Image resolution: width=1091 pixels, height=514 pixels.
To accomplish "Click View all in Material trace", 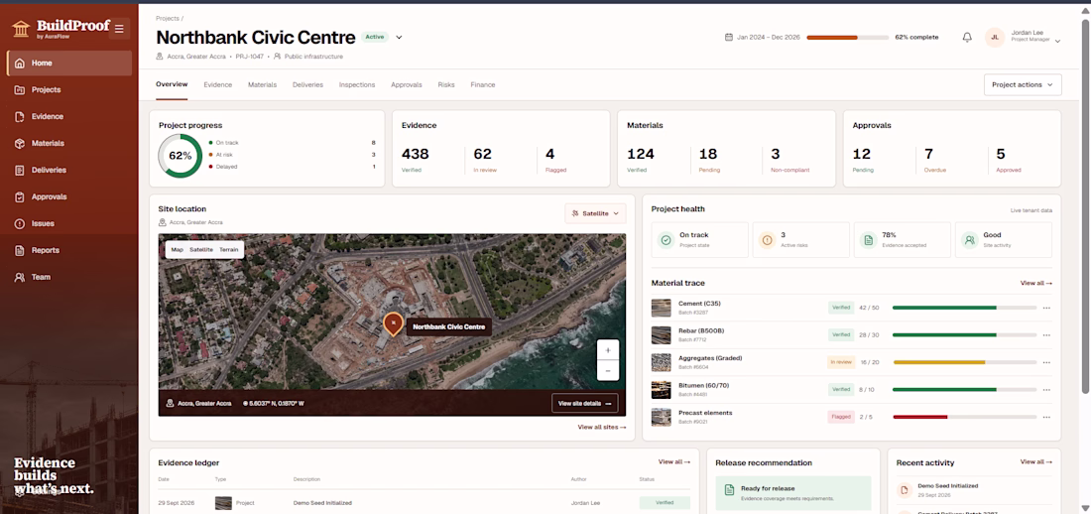I will (x=1036, y=284).
